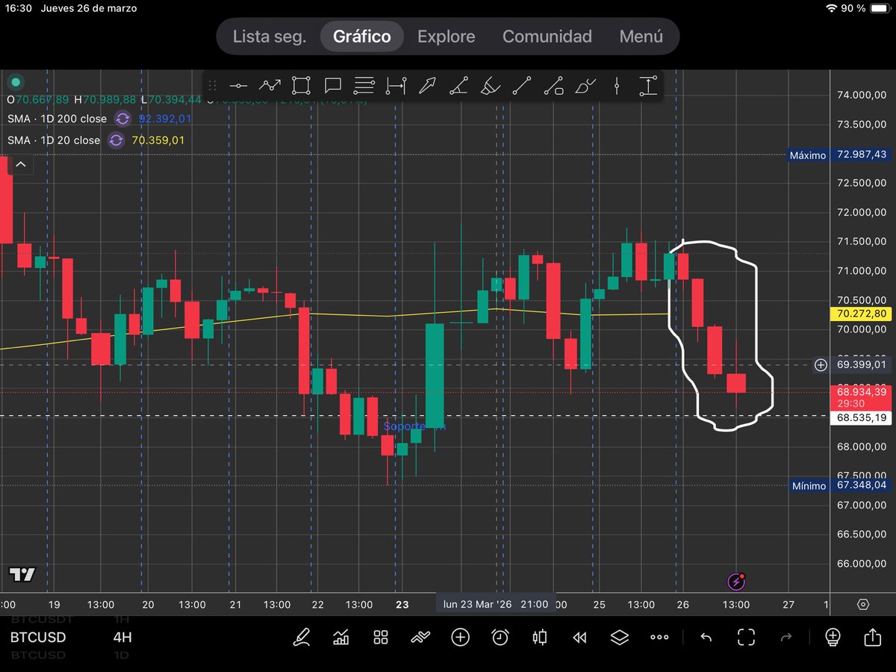Open the ideas lightbulb icon

pos(833,637)
